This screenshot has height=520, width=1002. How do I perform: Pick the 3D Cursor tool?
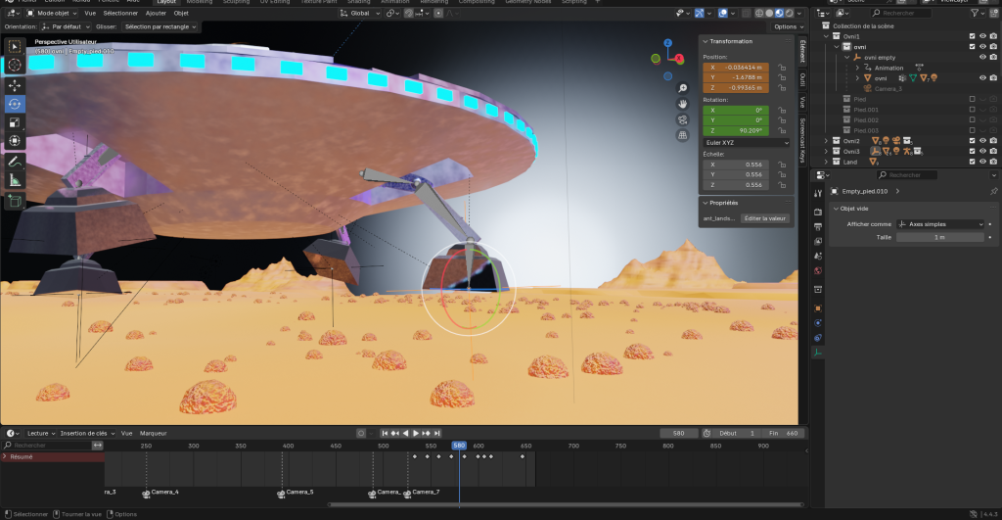[15, 65]
